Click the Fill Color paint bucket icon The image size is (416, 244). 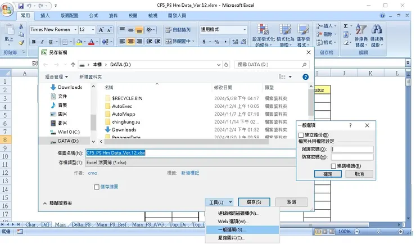79,42
